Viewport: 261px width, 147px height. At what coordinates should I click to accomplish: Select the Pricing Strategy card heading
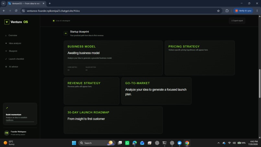(184, 46)
